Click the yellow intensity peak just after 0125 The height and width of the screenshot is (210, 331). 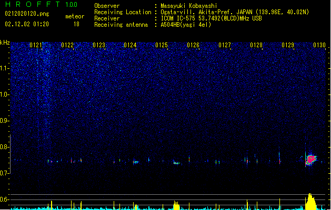point(176,205)
